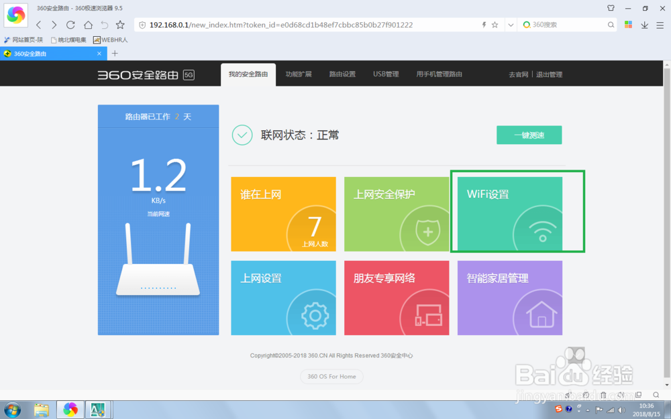
Task: Open the 网站首页-陕 bookmark
Action: 23,40
